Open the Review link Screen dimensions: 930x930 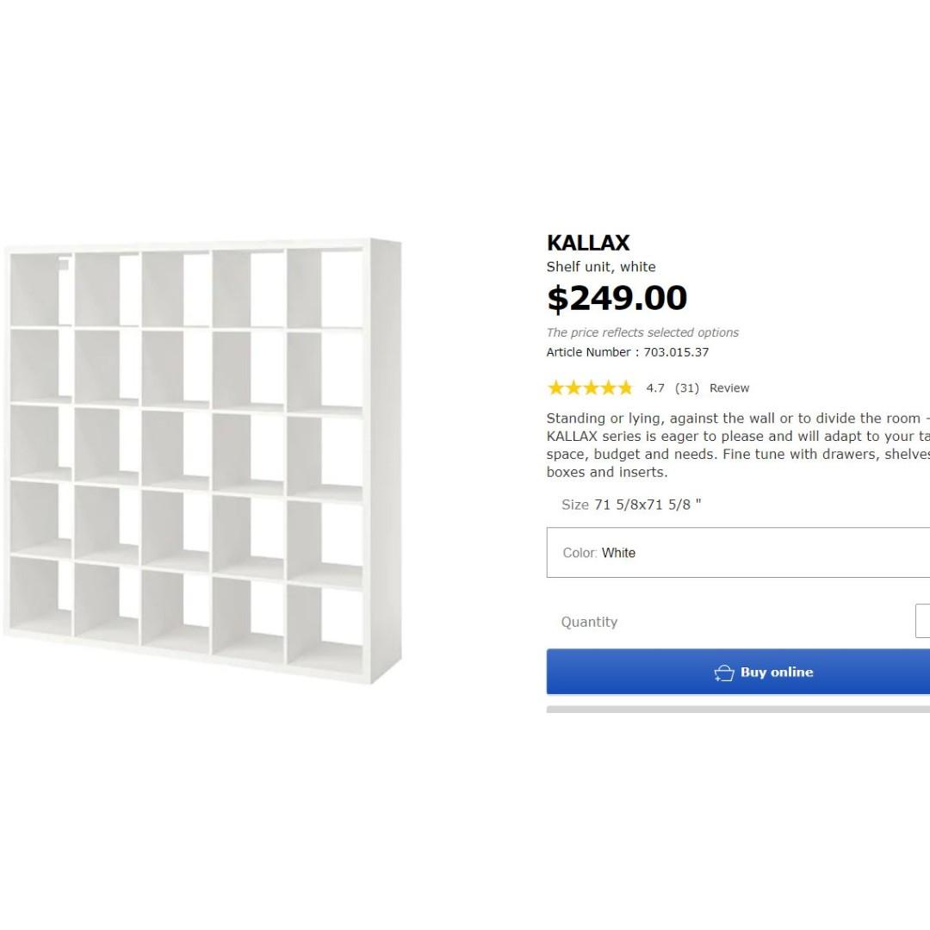click(x=729, y=387)
